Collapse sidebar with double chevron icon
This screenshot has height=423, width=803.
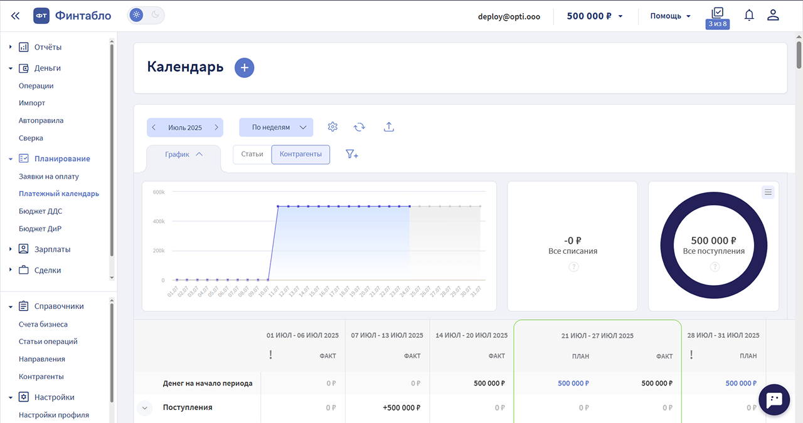tap(15, 16)
